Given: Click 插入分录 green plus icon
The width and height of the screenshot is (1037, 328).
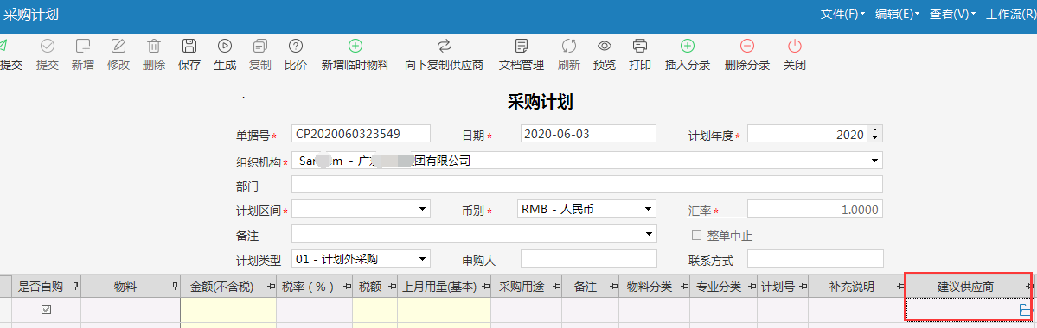Looking at the screenshot, I should [x=687, y=47].
